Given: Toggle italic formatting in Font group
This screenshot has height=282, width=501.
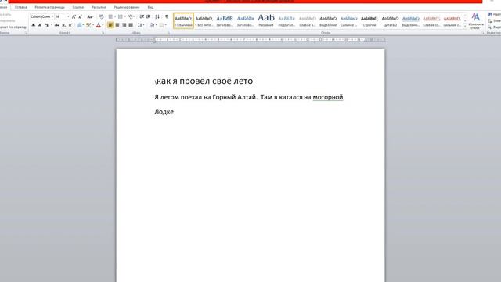Looking at the screenshot, I should pyautogui.click(x=40, y=25).
